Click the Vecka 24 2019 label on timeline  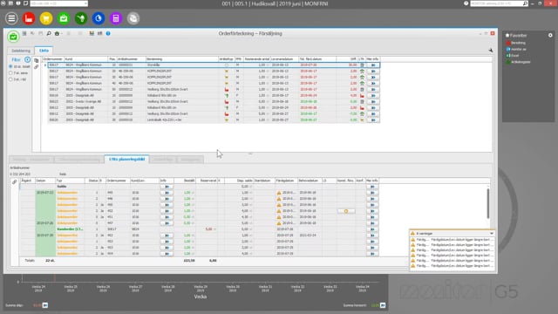tap(38, 289)
